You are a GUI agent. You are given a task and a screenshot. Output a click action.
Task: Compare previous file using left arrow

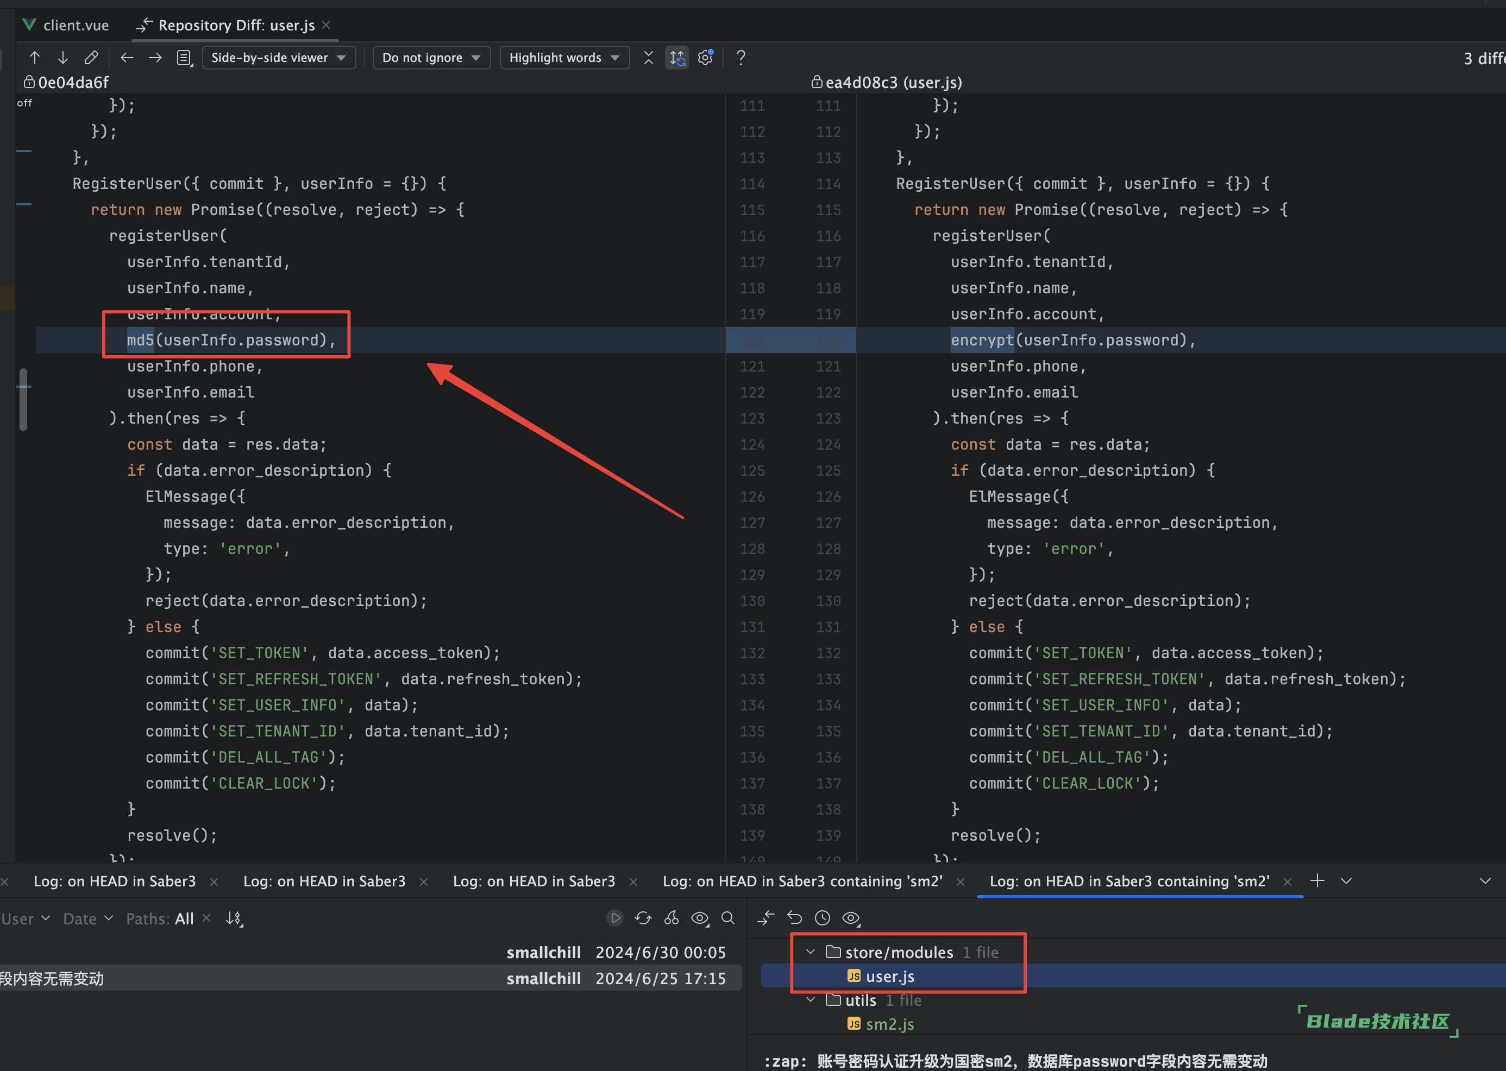[x=127, y=58]
